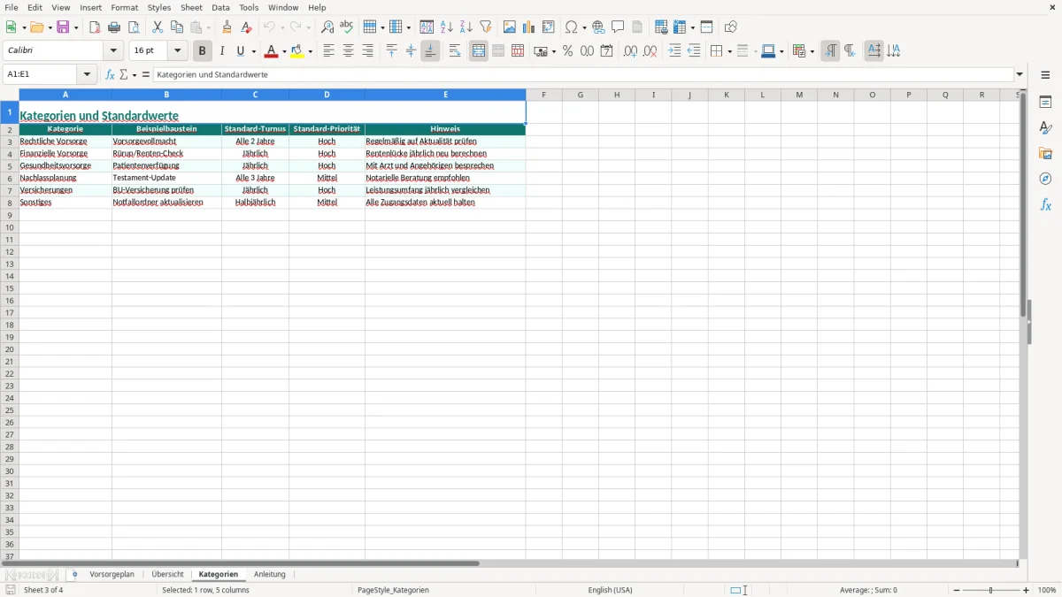The height and width of the screenshot is (597, 1062).
Task: Open the Font Name dropdown
Action: [x=113, y=51]
